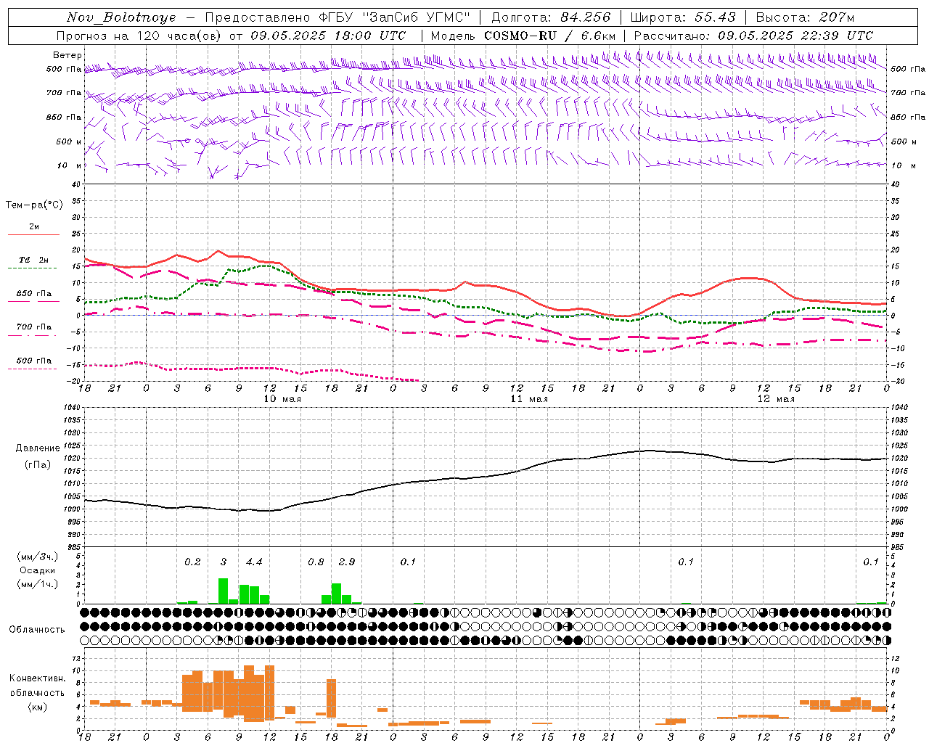Click the precipitation total "0.2"
Image resolution: width=929 pixels, height=743 pixels.
click(192, 562)
